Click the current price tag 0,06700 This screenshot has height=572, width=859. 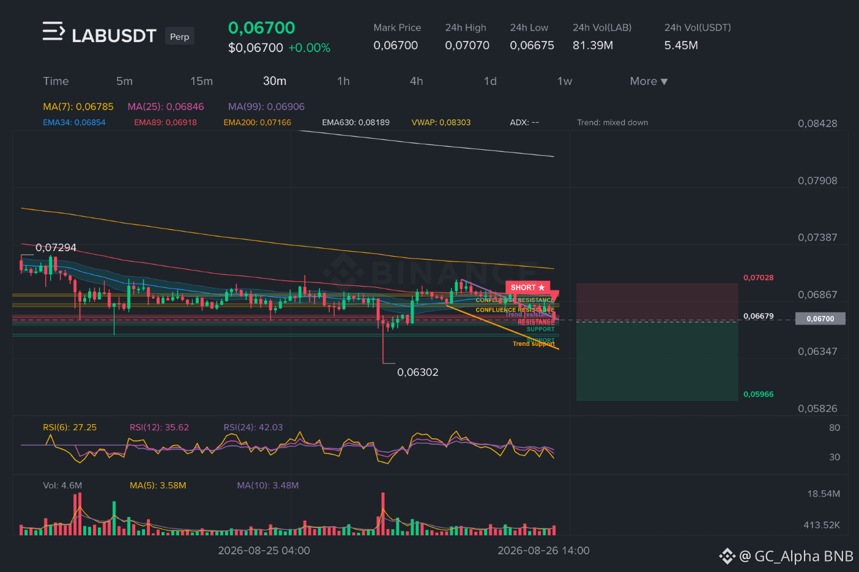tap(820, 318)
